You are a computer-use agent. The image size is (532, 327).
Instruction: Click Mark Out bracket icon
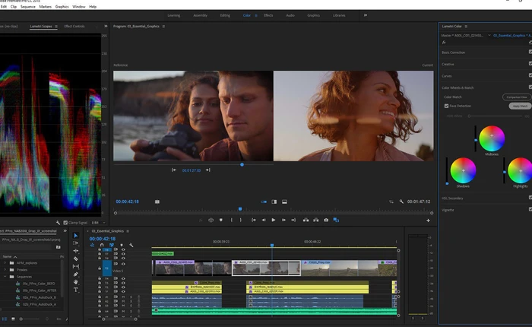point(241,220)
